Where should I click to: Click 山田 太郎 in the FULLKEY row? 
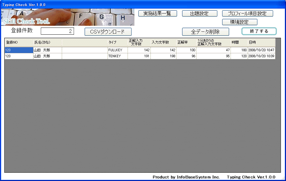pos(48,50)
